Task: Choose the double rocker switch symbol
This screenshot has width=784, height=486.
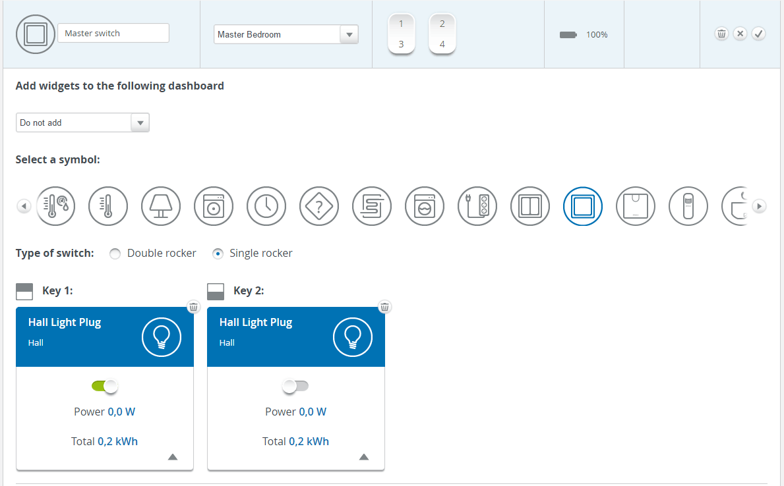Action: pos(530,206)
